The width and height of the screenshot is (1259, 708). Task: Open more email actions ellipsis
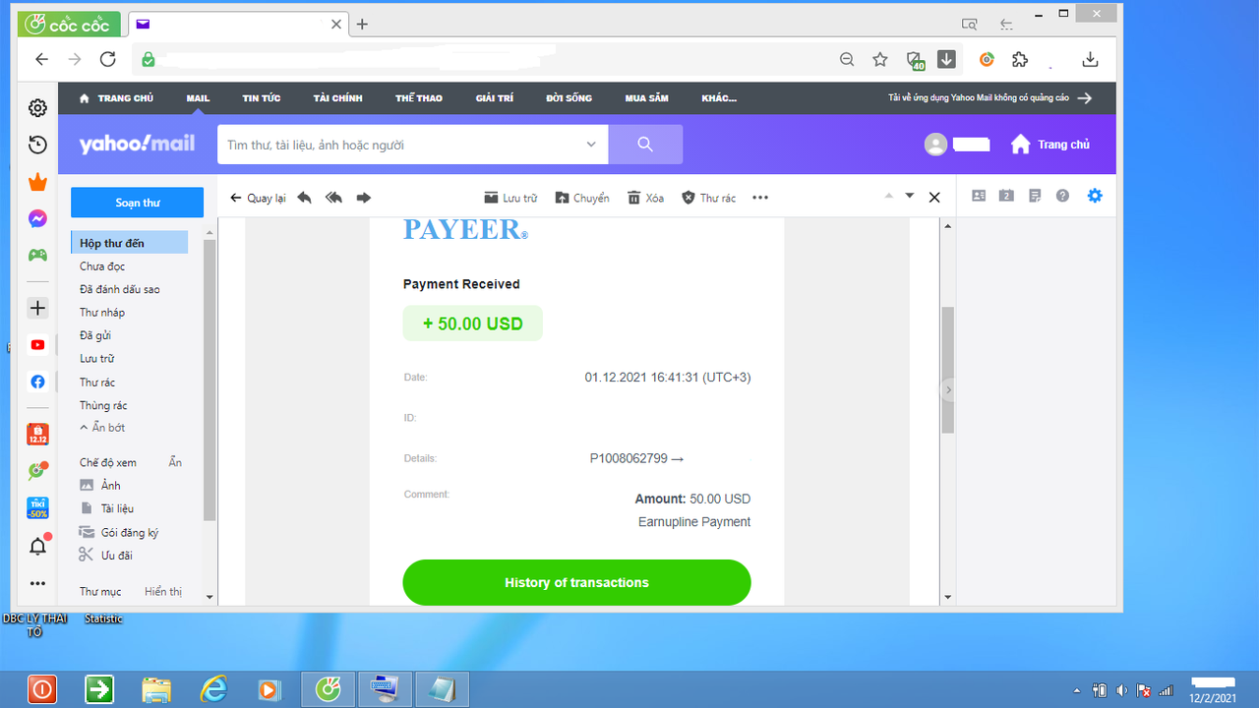coord(760,198)
